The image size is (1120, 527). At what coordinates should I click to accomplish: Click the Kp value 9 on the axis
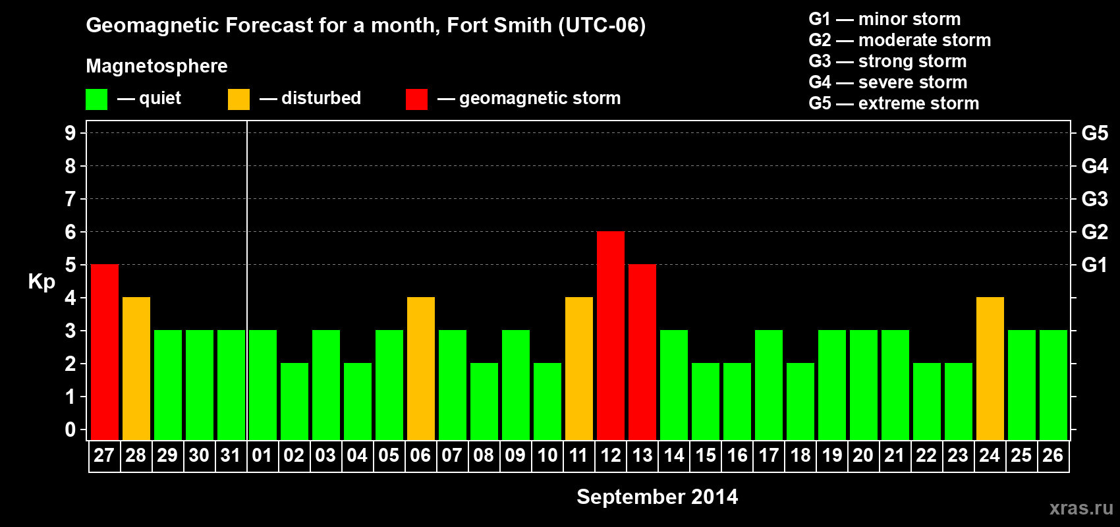(x=70, y=133)
